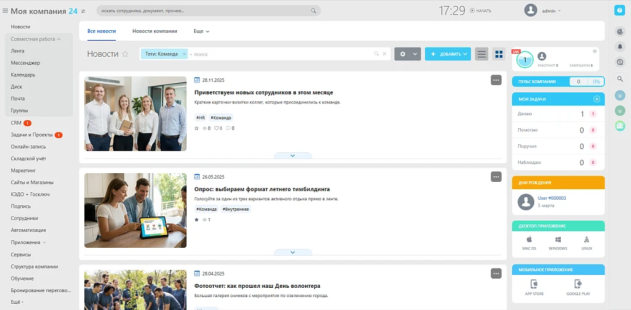Toggle the filled star on the teambuilding poll post
This screenshot has width=631, height=310.
197,220
